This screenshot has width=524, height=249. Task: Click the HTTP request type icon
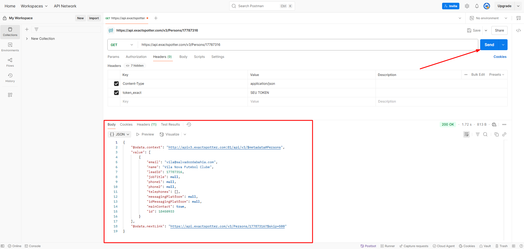click(x=111, y=30)
